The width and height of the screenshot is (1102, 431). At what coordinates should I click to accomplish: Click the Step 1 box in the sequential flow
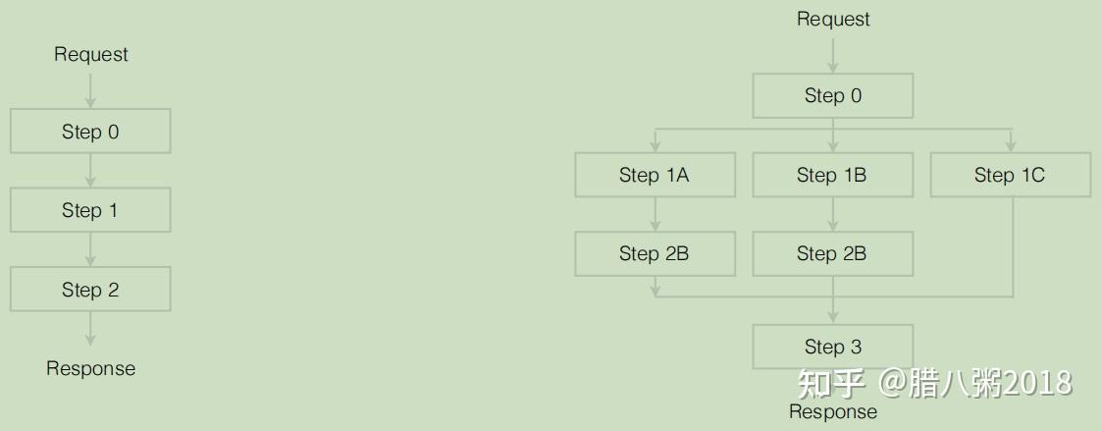tap(90, 210)
